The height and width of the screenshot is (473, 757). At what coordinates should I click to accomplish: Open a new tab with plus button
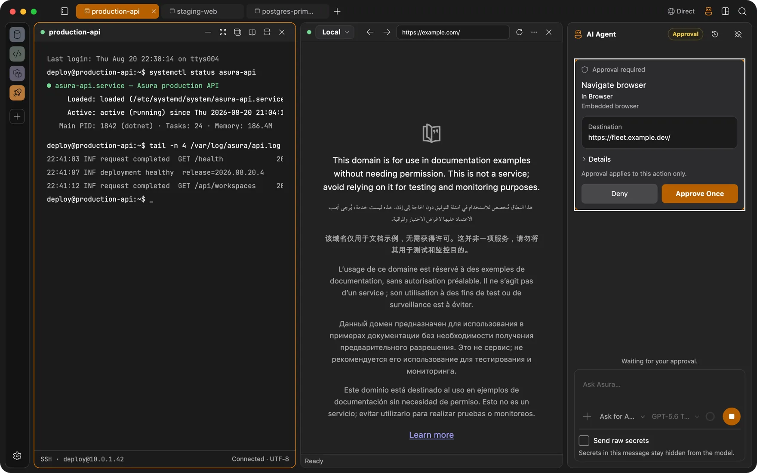(337, 11)
